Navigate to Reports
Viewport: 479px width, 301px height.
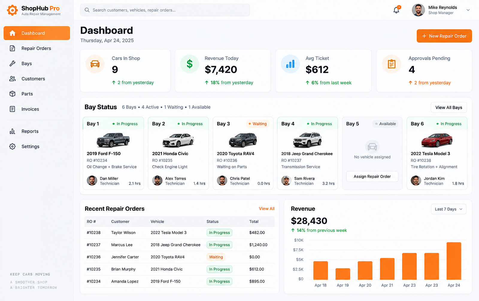coord(37,131)
